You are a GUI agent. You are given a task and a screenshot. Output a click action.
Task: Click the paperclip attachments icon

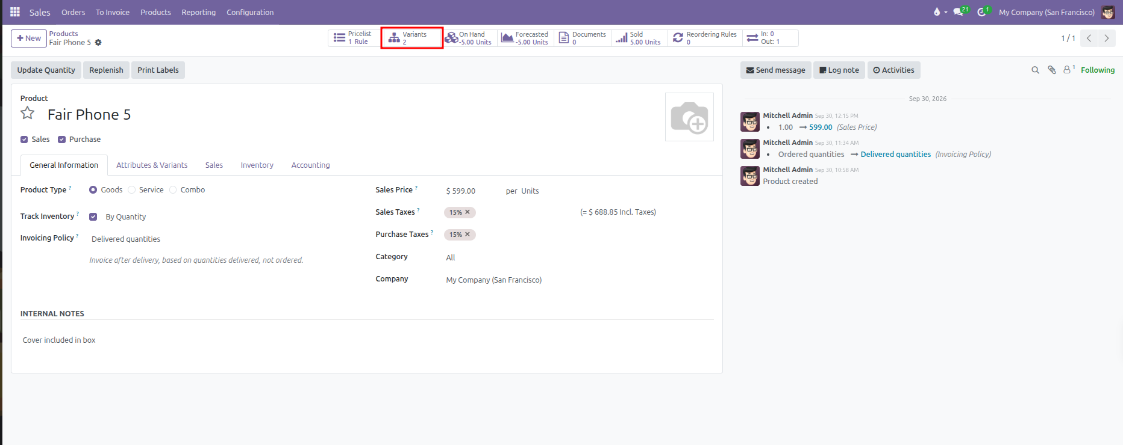click(x=1052, y=70)
